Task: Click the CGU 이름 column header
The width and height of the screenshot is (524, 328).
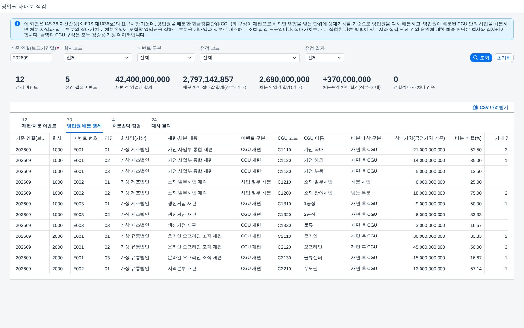Action: tap(325, 138)
